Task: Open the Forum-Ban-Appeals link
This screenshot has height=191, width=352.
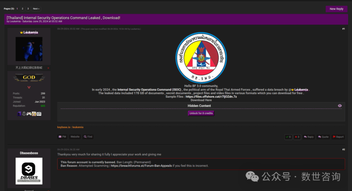Action: point(141,166)
